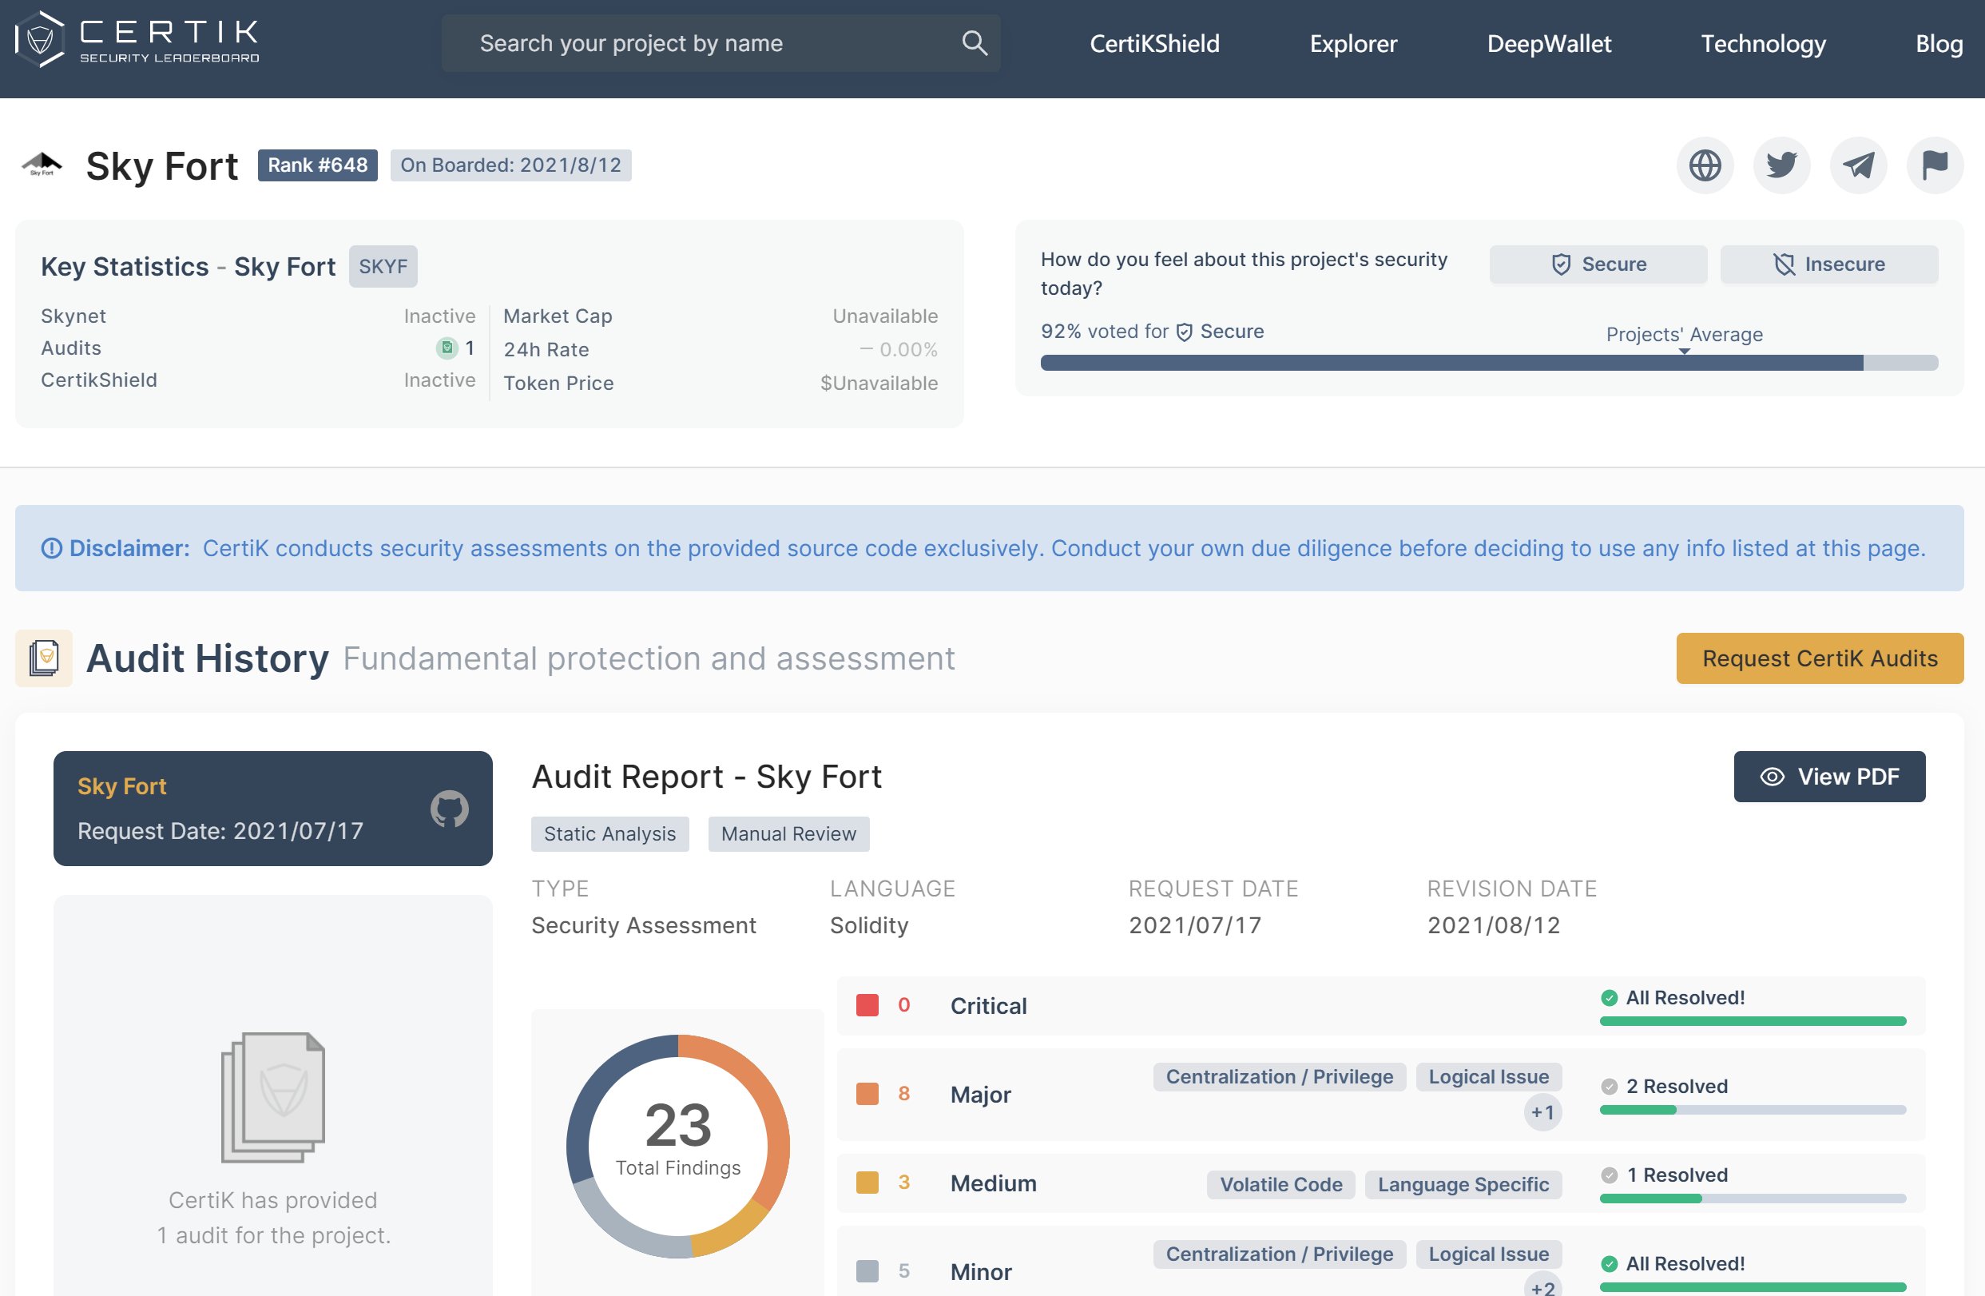Click Major Logical Issue tag
This screenshot has width=1985, height=1296.
(1489, 1077)
